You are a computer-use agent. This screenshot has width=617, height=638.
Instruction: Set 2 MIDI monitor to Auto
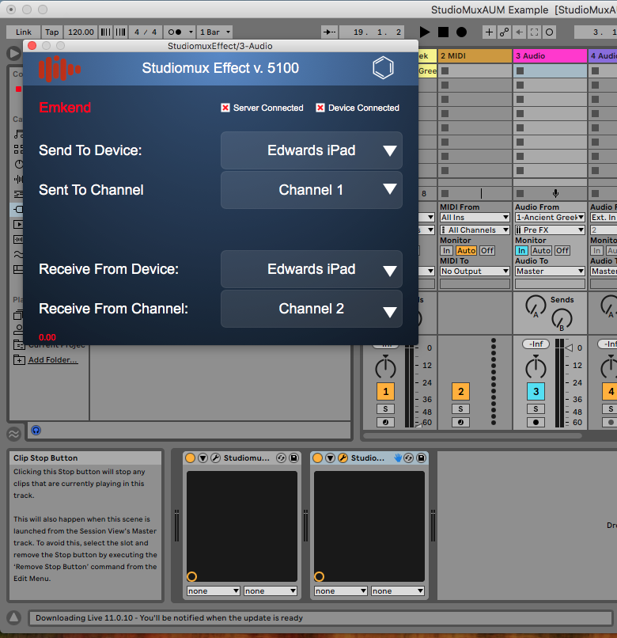point(466,251)
